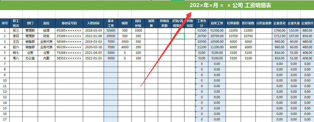Select base salary cell 50000
The width and height of the screenshot is (314, 122).
click(x=111, y=31)
